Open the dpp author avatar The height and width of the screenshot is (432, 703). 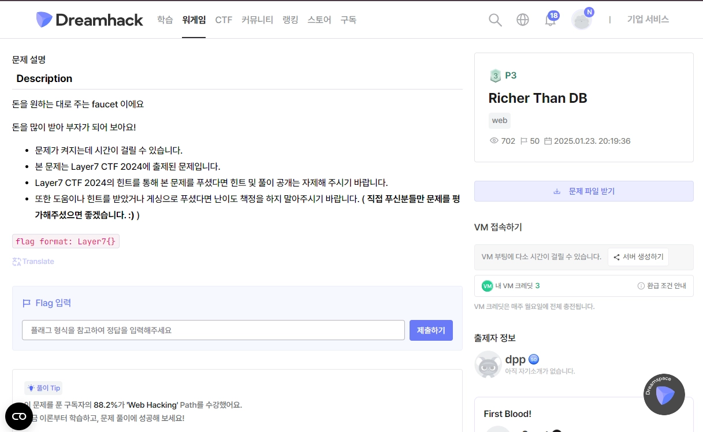[488, 364]
